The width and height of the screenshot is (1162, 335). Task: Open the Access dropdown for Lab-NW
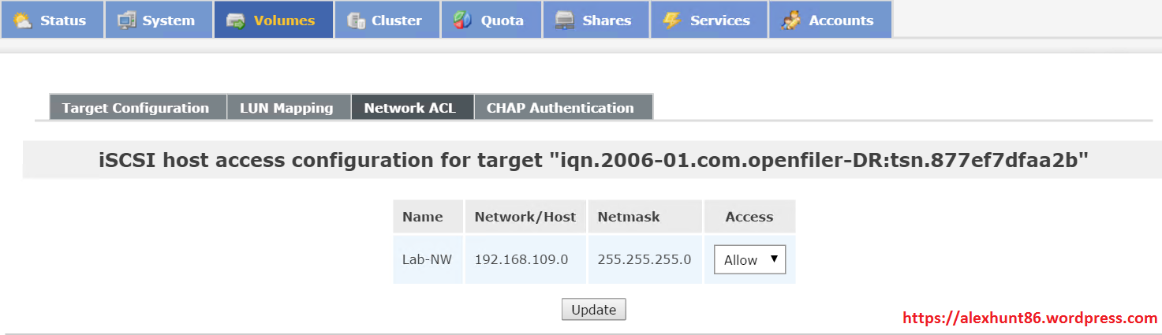(749, 259)
